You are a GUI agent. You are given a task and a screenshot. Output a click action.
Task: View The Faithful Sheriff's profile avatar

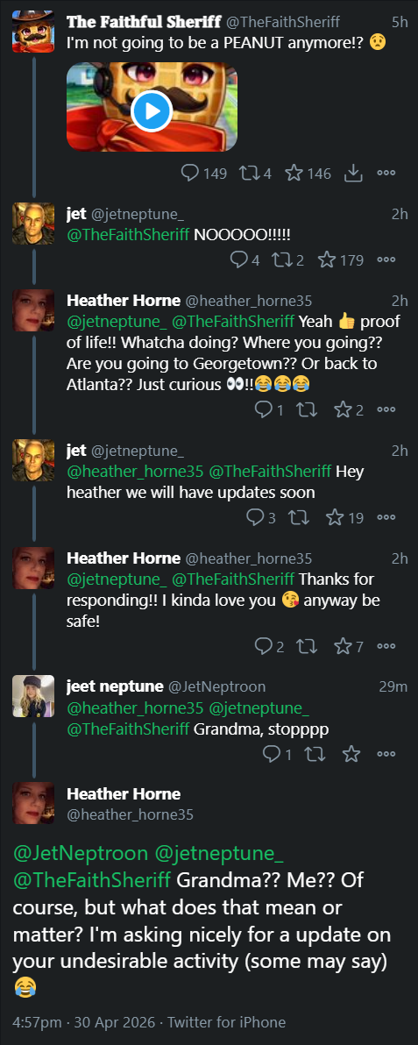pos(33,32)
